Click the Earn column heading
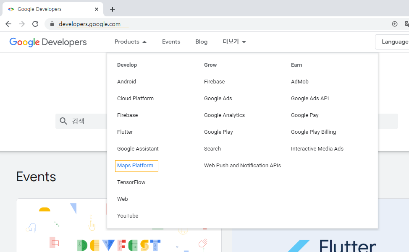The image size is (409, 252). pyautogui.click(x=296, y=65)
